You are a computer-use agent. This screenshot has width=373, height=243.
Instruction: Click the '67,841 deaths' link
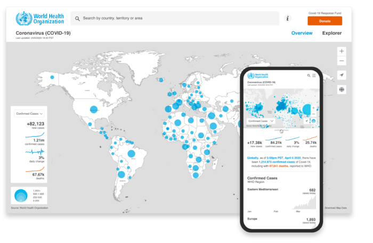[x=279, y=166]
